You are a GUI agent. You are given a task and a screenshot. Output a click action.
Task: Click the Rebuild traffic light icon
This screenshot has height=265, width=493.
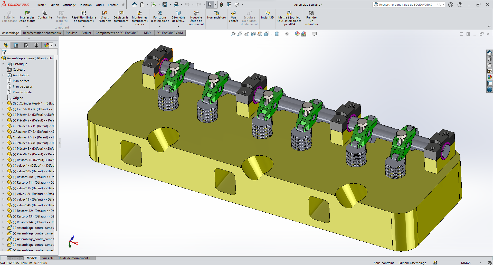click(x=221, y=5)
